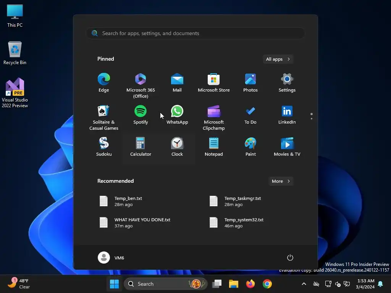Launch Microsoft 365 (Office)
The image size is (391, 293).
tap(141, 86)
